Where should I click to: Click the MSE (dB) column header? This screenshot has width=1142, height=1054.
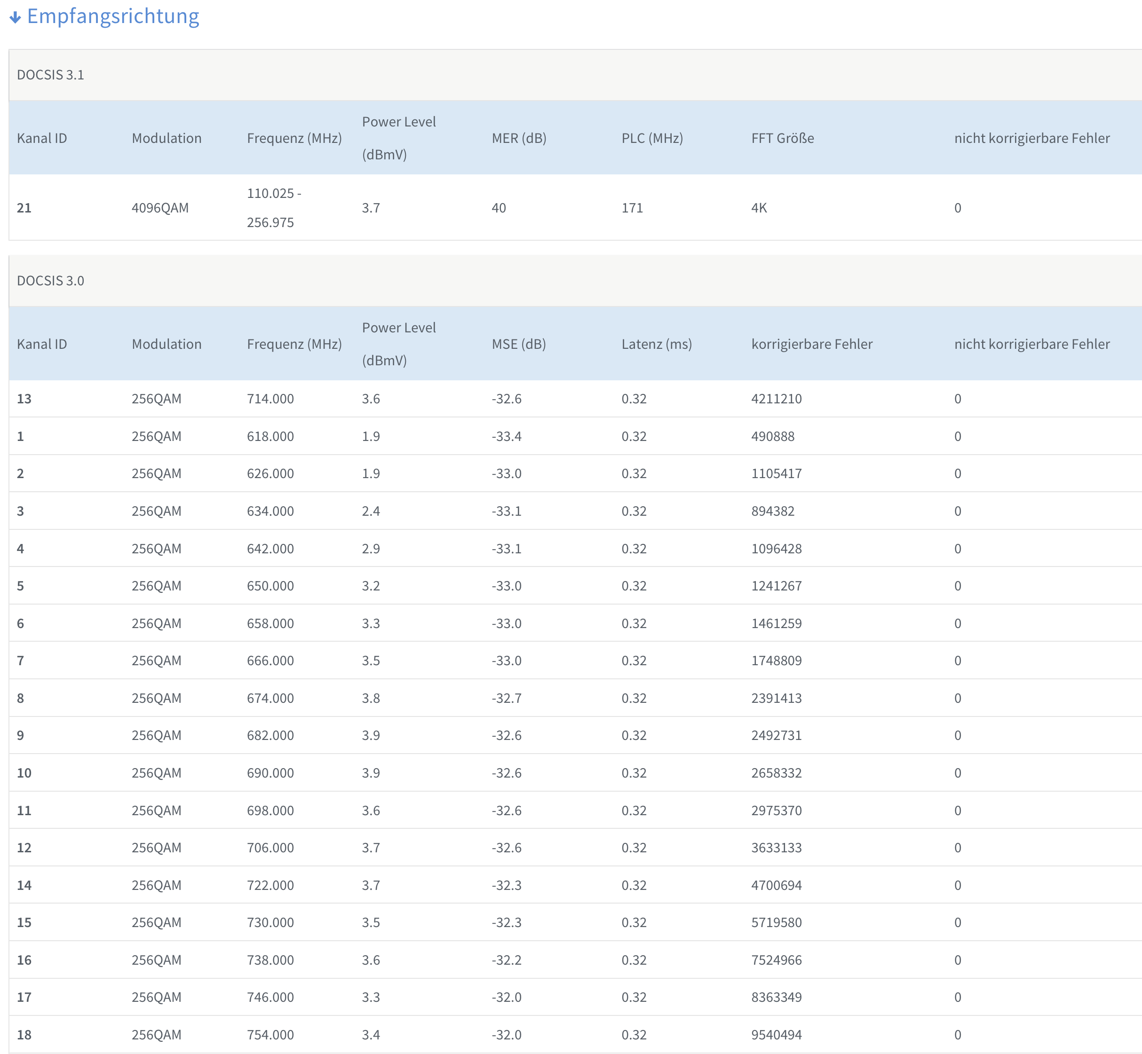click(x=519, y=344)
